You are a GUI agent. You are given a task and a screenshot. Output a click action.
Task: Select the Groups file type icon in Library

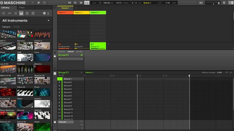[10, 13]
